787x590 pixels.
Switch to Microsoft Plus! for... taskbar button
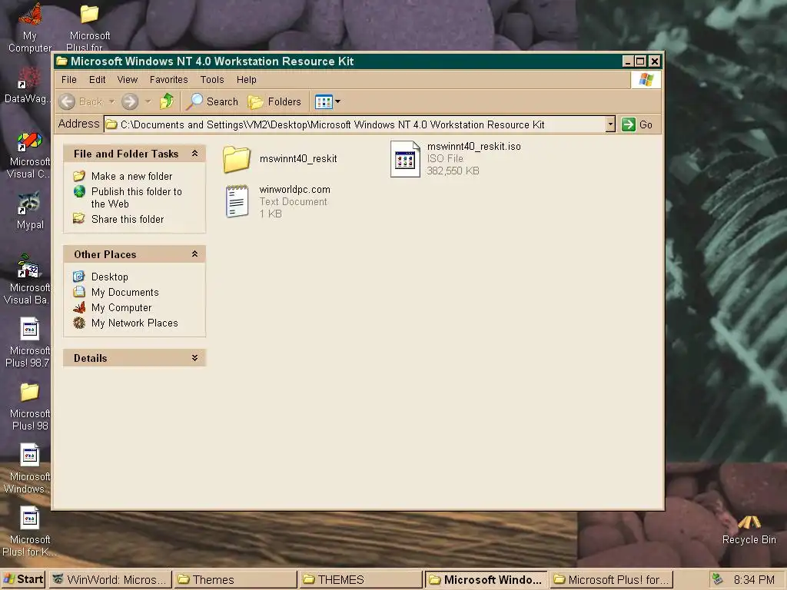611,579
